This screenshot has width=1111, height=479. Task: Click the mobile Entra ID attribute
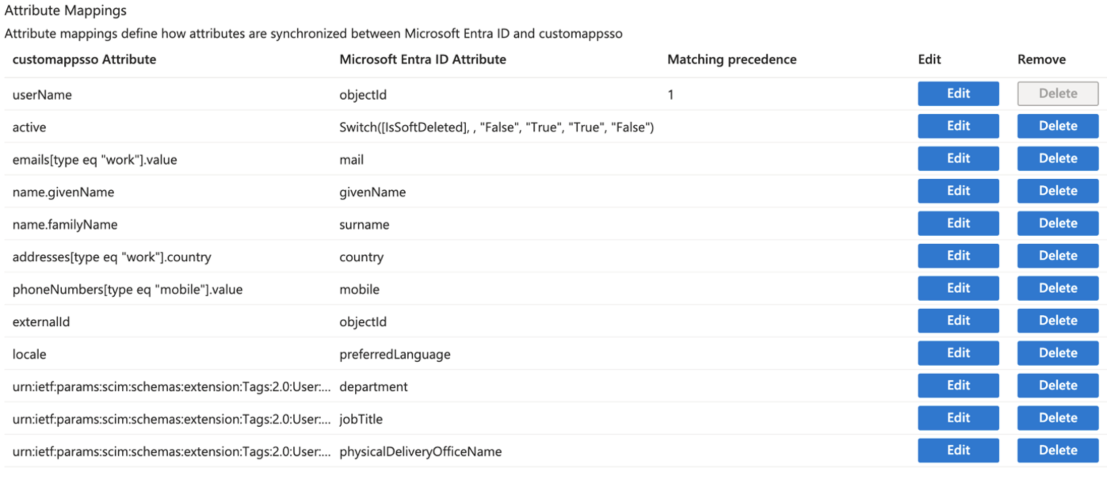pos(359,289)
